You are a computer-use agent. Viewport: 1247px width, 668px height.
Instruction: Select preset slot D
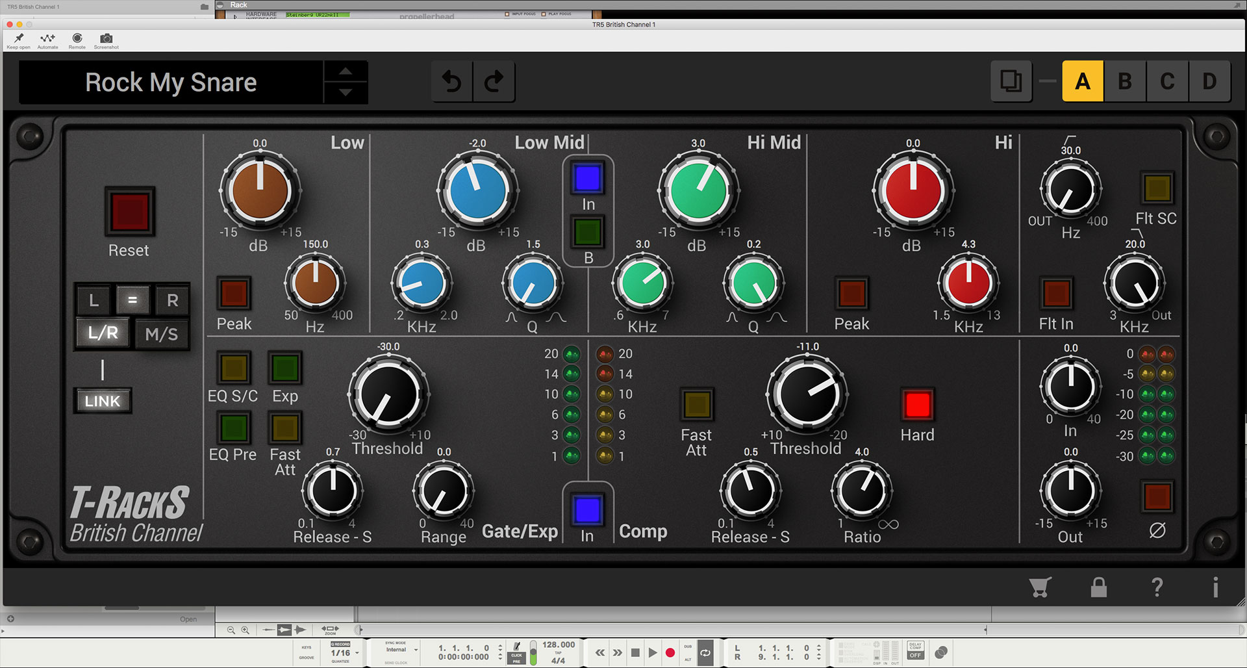(x=1209, y=81)
